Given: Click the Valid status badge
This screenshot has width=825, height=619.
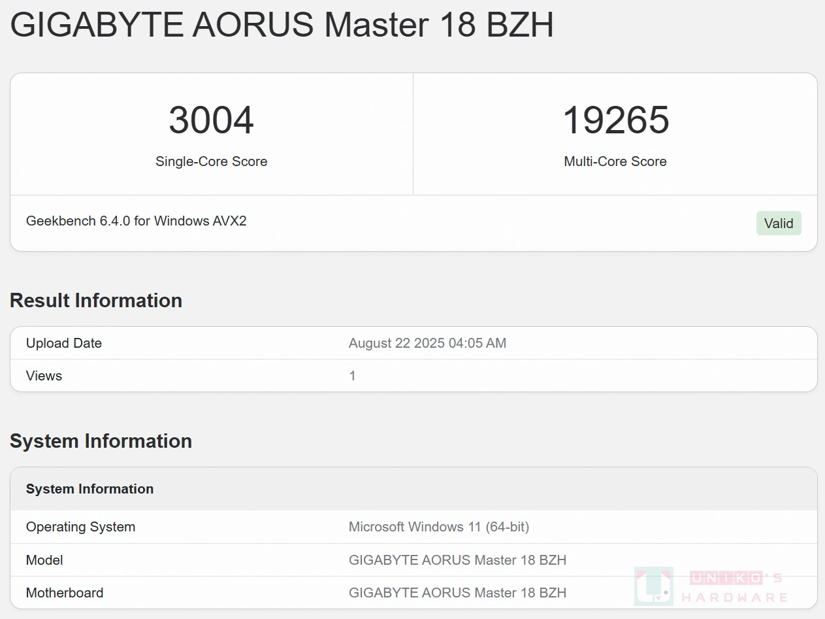Looking at the screenshot, I should 779,224.
